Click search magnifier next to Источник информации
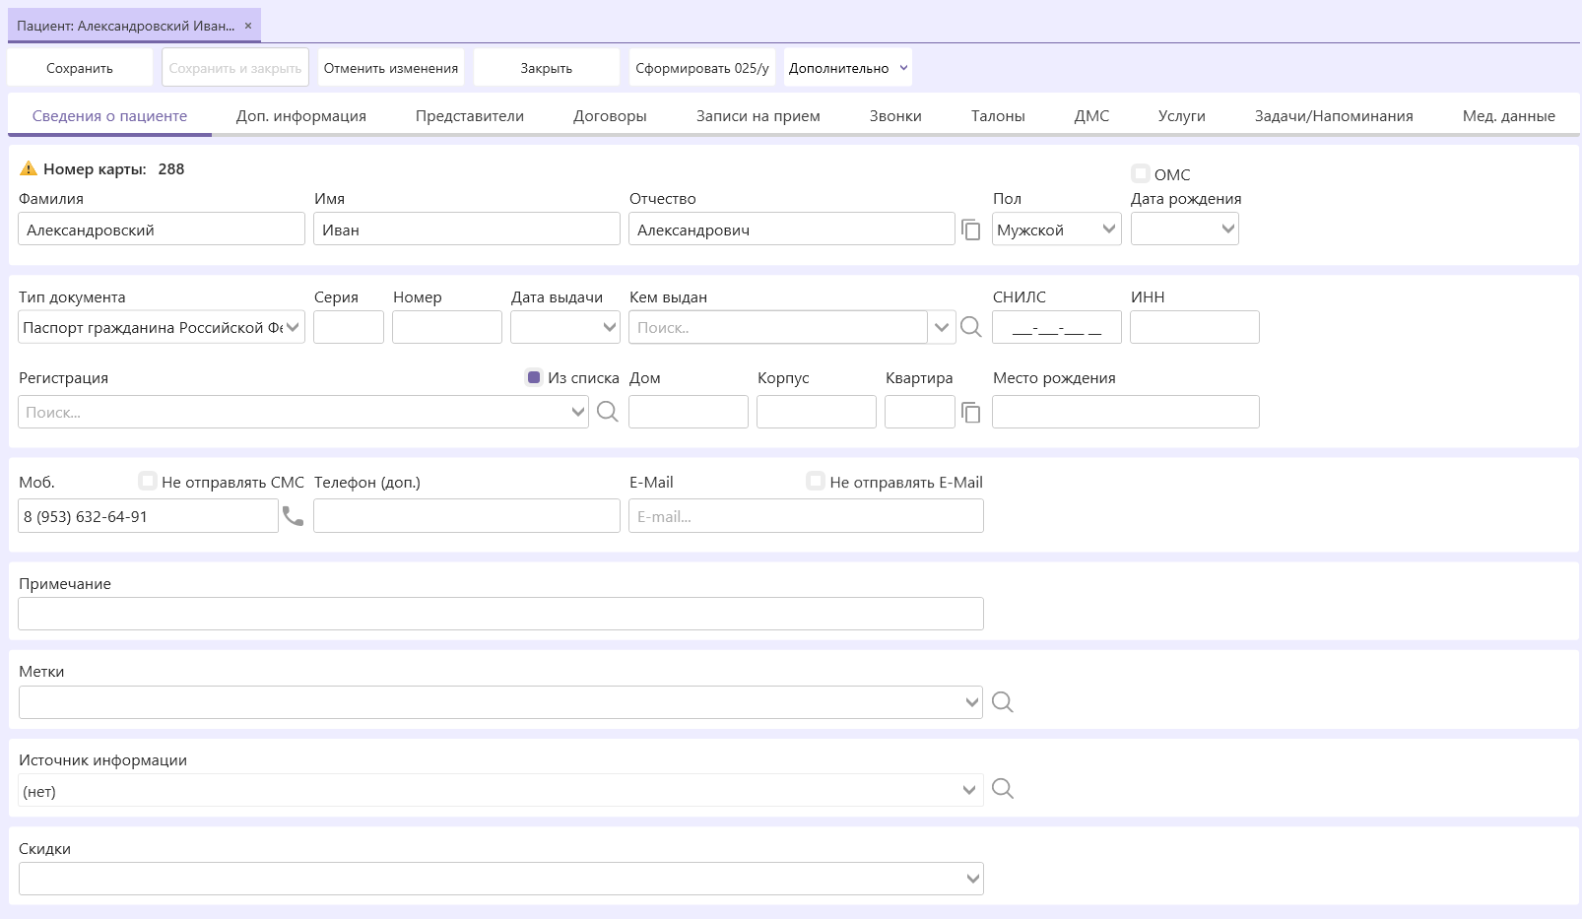 pyautogui.click(x=1003, y=789)
